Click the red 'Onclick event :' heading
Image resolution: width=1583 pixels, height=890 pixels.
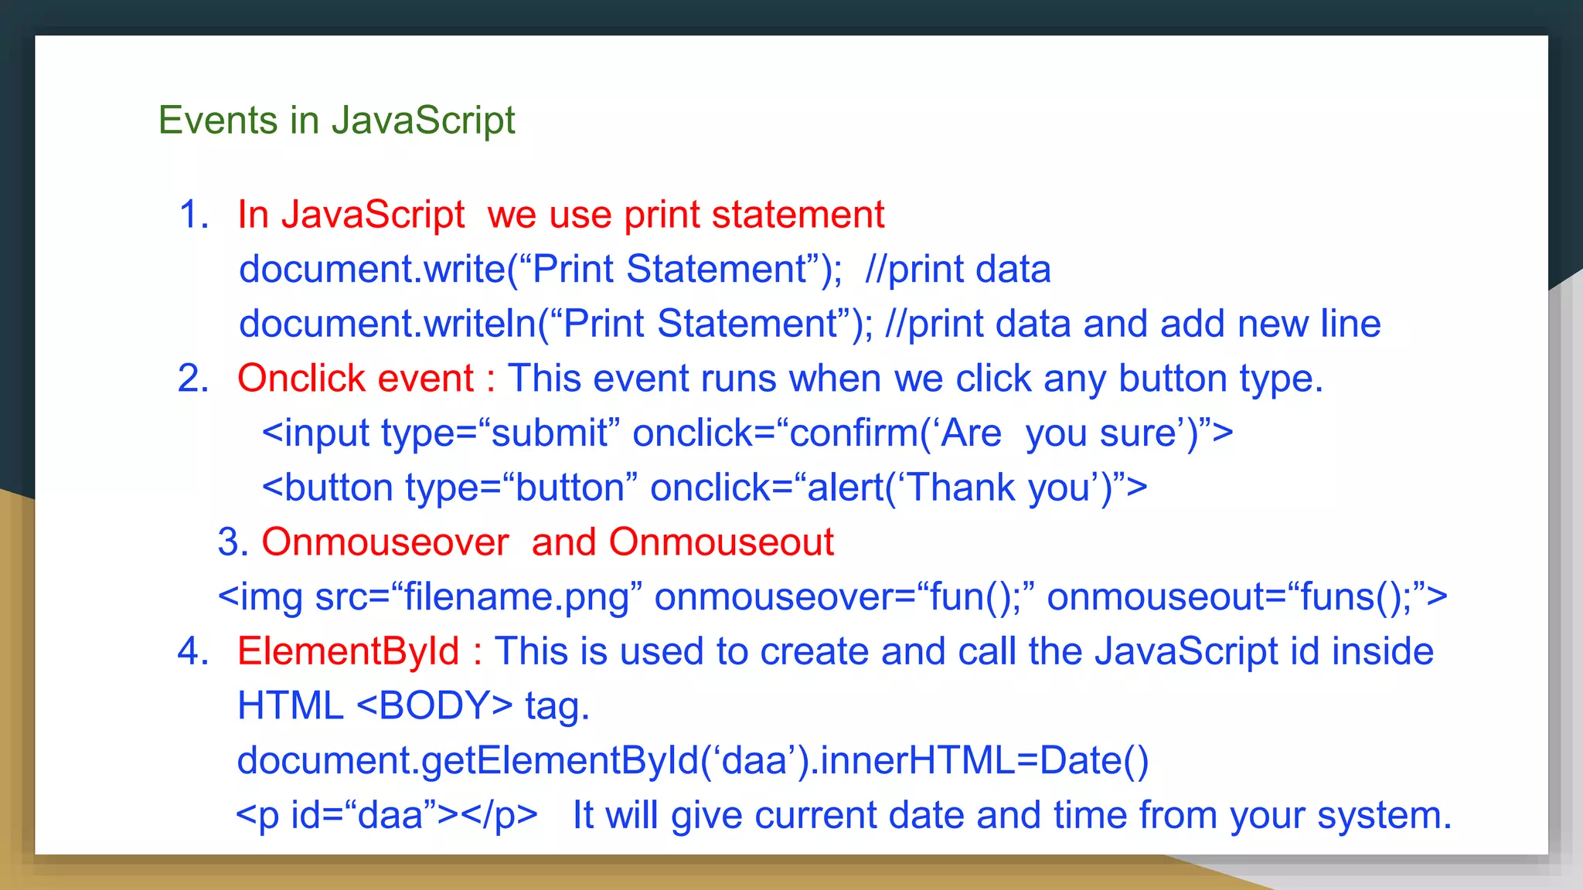point(366,379)
